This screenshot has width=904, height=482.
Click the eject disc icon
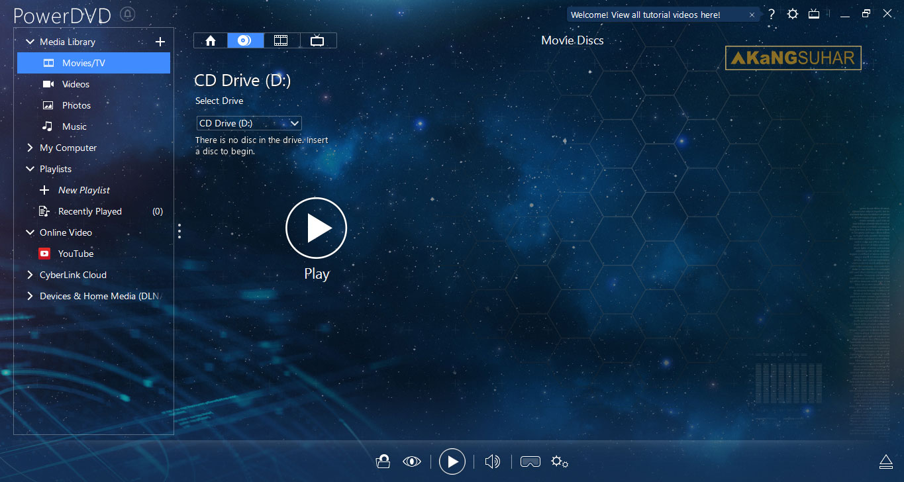click(886, 461)
